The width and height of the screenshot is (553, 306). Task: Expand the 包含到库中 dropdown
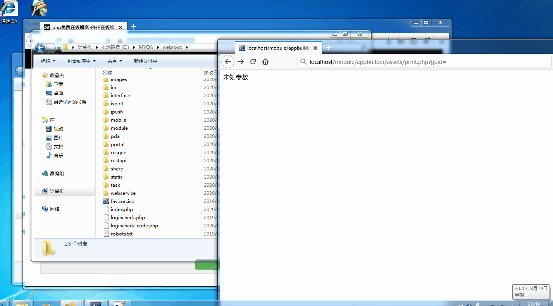point(81,61)
